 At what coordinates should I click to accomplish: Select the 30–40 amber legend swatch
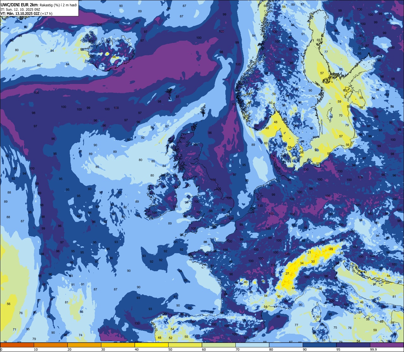pyautogui.click(x=118, y=345)
